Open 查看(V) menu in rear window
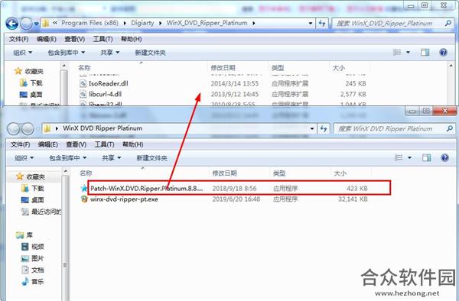459x301 pixels. point(75,39)
